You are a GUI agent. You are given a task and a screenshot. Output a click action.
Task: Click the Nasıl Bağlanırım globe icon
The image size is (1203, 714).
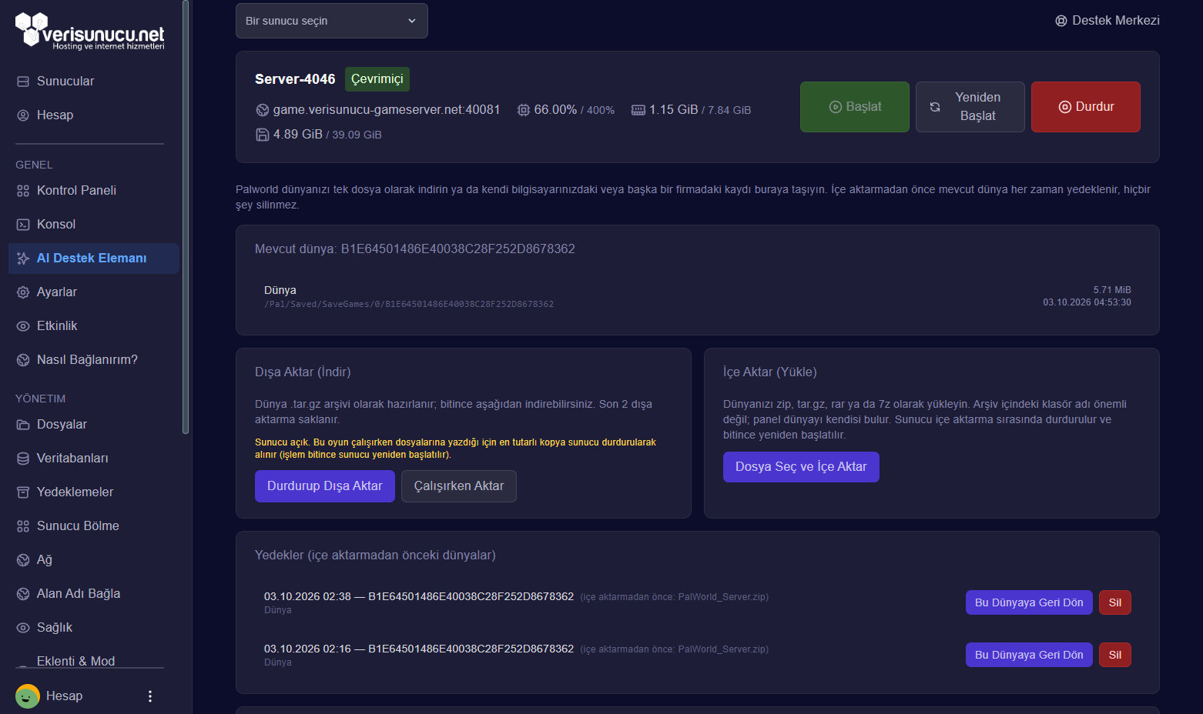tap(23, 360)
